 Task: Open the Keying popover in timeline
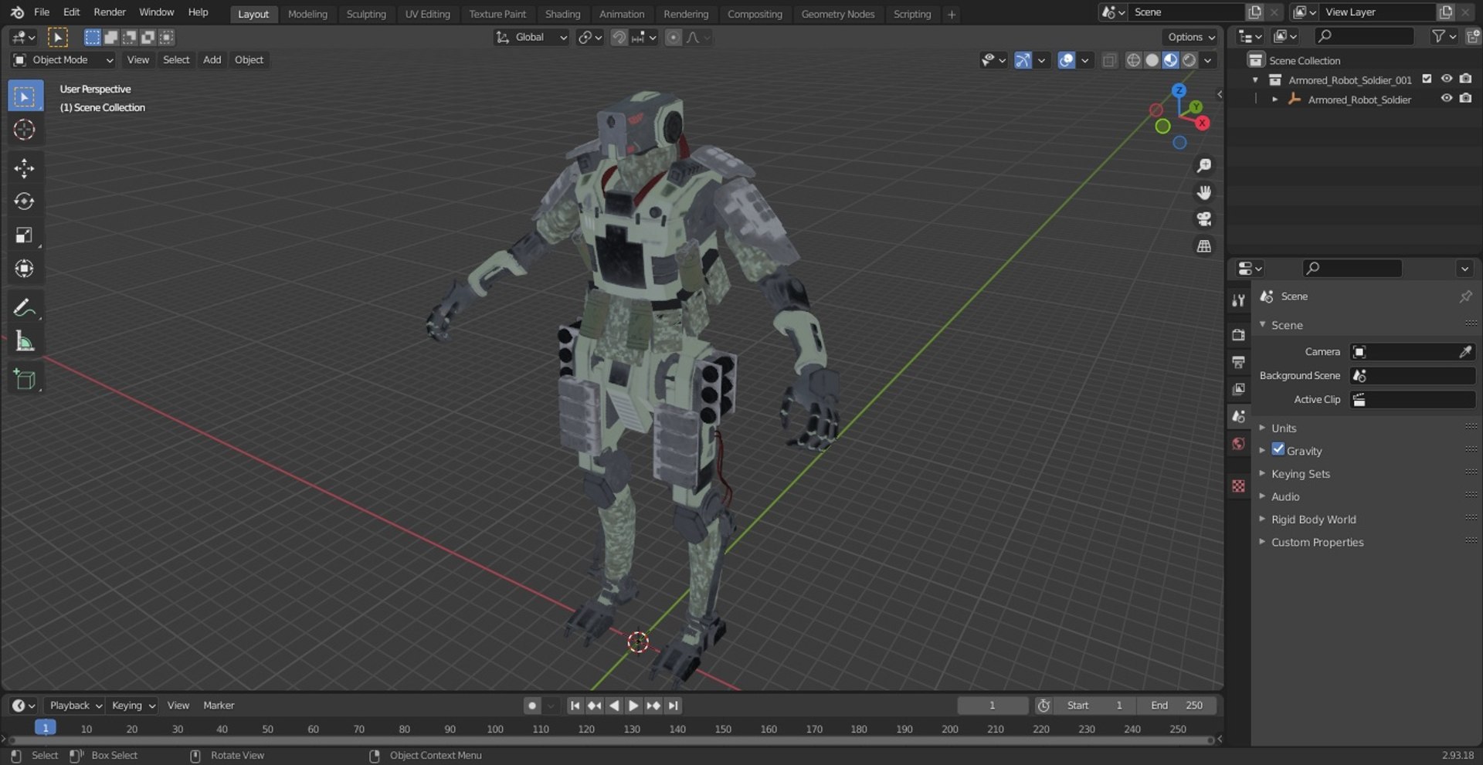point(133,706)
